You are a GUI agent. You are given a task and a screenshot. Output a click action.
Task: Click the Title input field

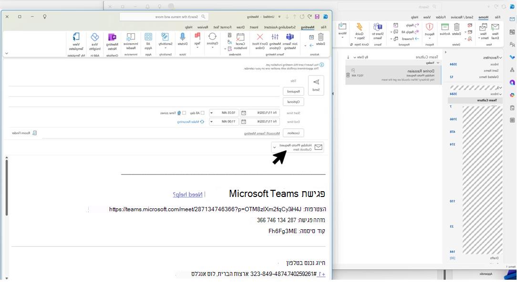click(x=145, y=81)
